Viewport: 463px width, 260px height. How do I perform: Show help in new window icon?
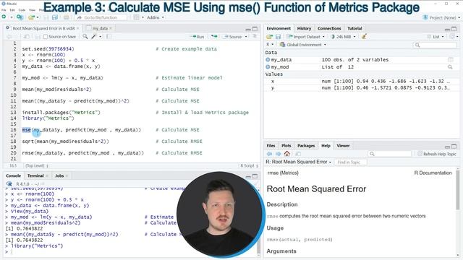(x=298, y=154)
